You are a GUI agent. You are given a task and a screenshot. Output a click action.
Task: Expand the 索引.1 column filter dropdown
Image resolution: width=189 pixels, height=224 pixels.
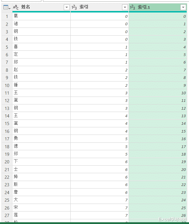click(183, 7)
